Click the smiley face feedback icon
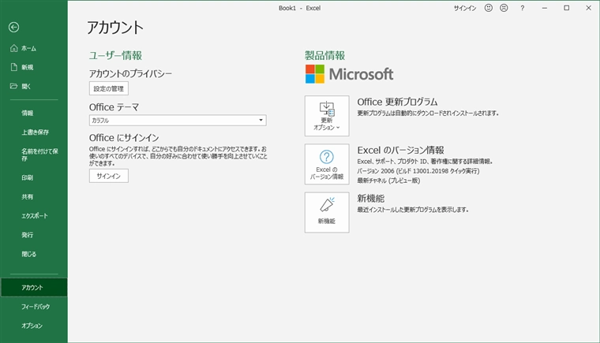The width and height of the screenshot is (600, 343). [488, 8]
